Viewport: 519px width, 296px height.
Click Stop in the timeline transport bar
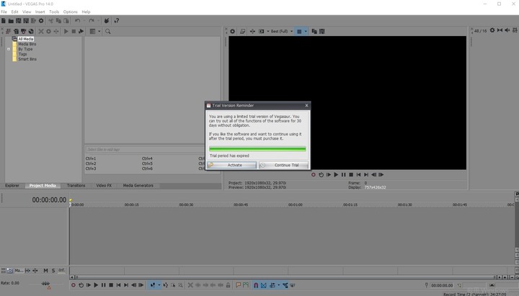(111, 285)
